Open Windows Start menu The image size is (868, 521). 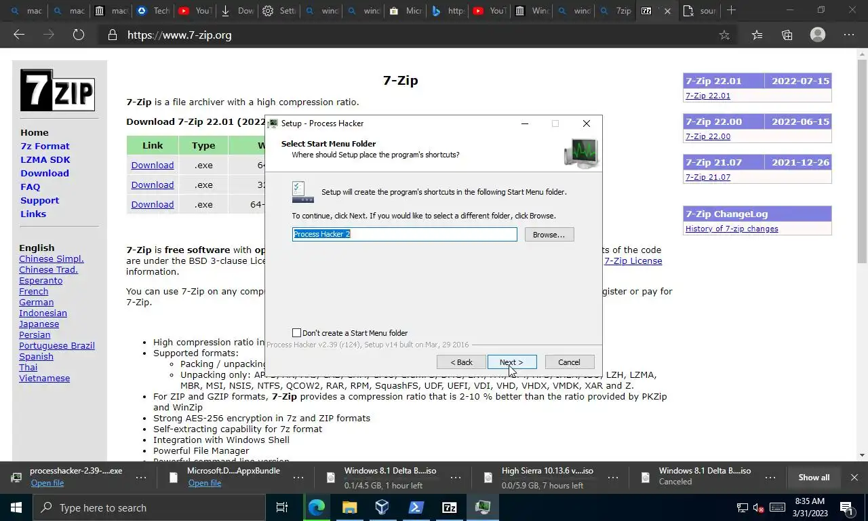click(x=16, y=507)
